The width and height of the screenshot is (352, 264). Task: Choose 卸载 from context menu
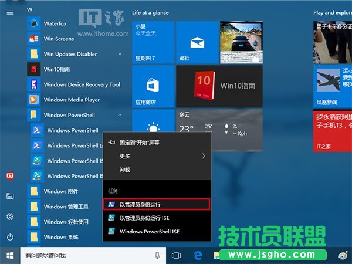point(157,170)
